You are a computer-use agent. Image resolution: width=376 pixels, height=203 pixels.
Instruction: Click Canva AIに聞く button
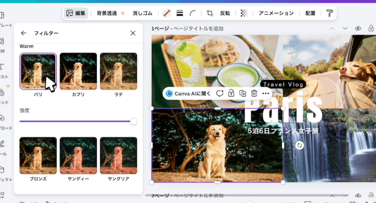pos(189,93)
